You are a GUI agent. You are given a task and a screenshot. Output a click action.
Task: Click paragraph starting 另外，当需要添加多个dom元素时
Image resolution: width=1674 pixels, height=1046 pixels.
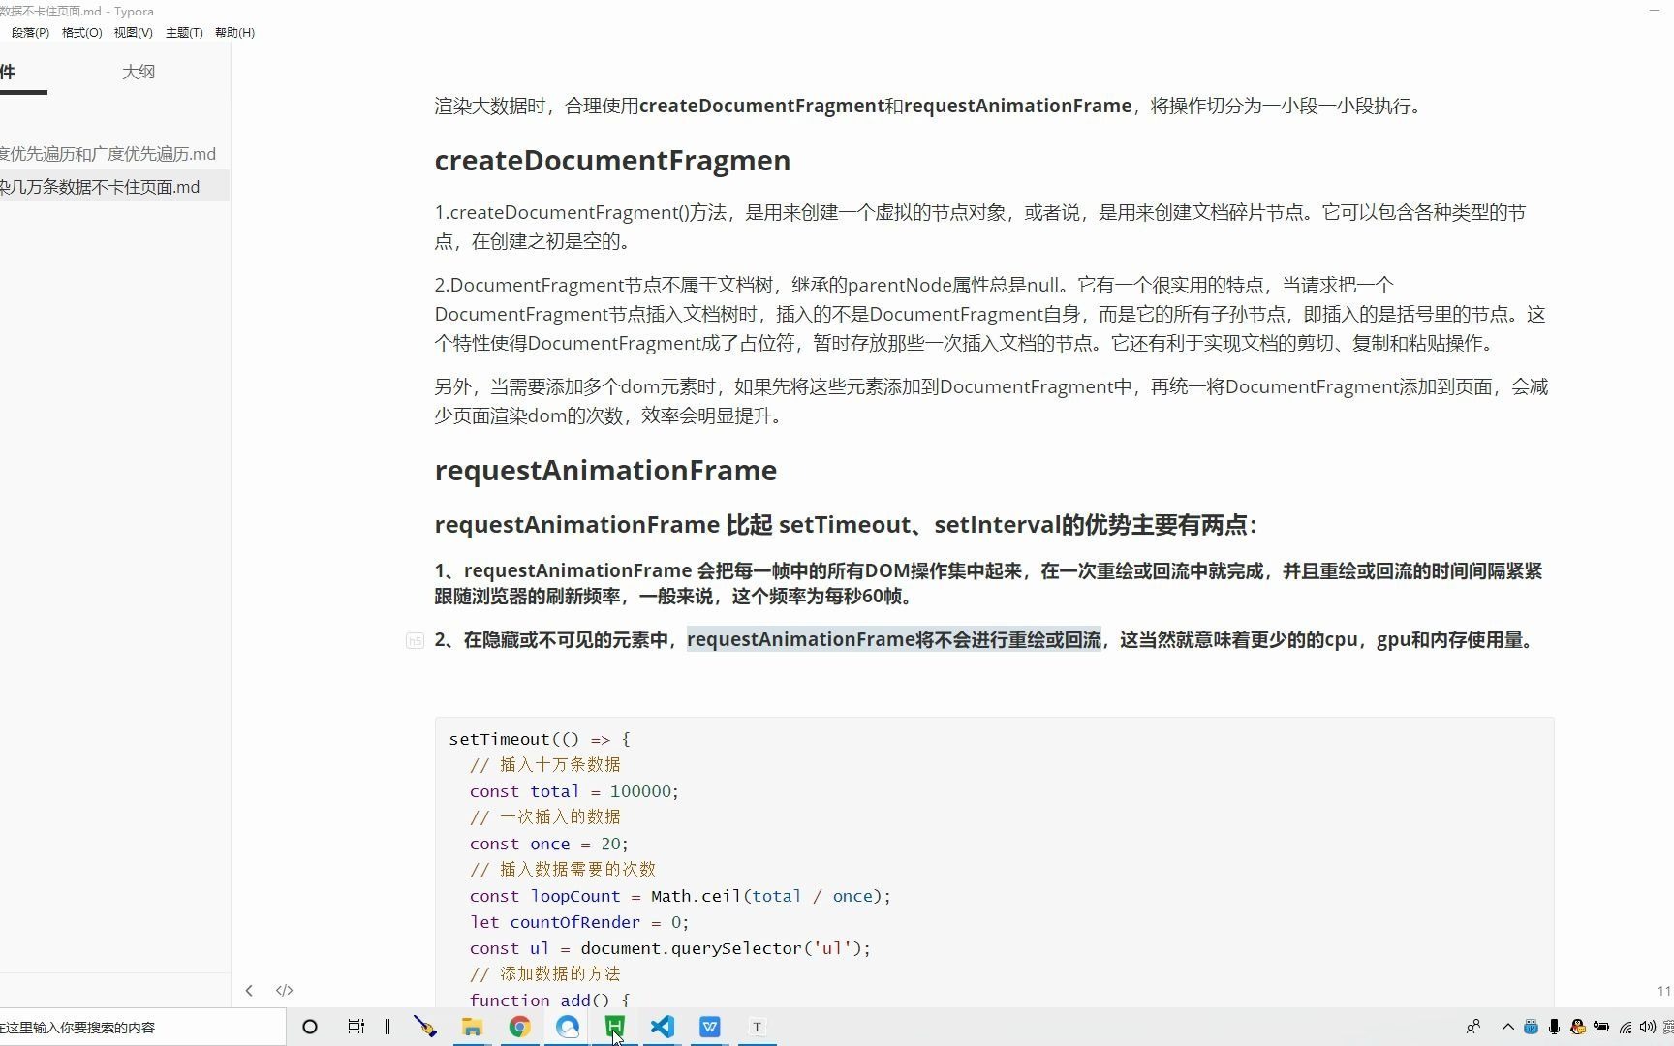991,401
